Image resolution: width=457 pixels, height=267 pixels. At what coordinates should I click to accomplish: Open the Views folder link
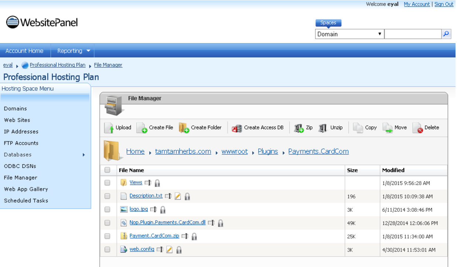(136, 183)
